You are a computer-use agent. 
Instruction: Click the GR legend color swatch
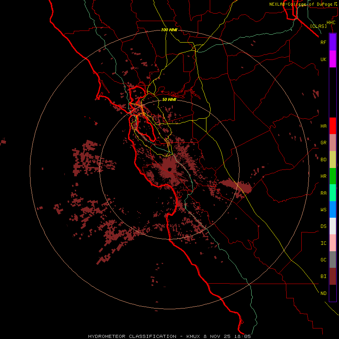click(333, 142)
